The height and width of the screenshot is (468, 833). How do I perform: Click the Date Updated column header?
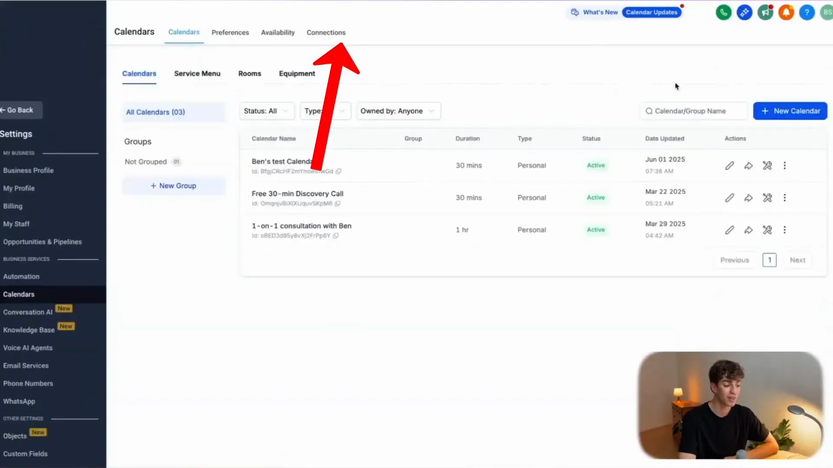pos(664,139)
